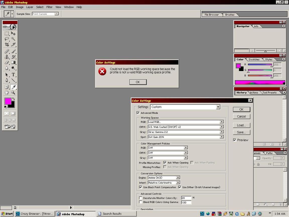This screenshot has width=289, height=217.
Task: Select the Gradient tool
Action: coord(13,62)
